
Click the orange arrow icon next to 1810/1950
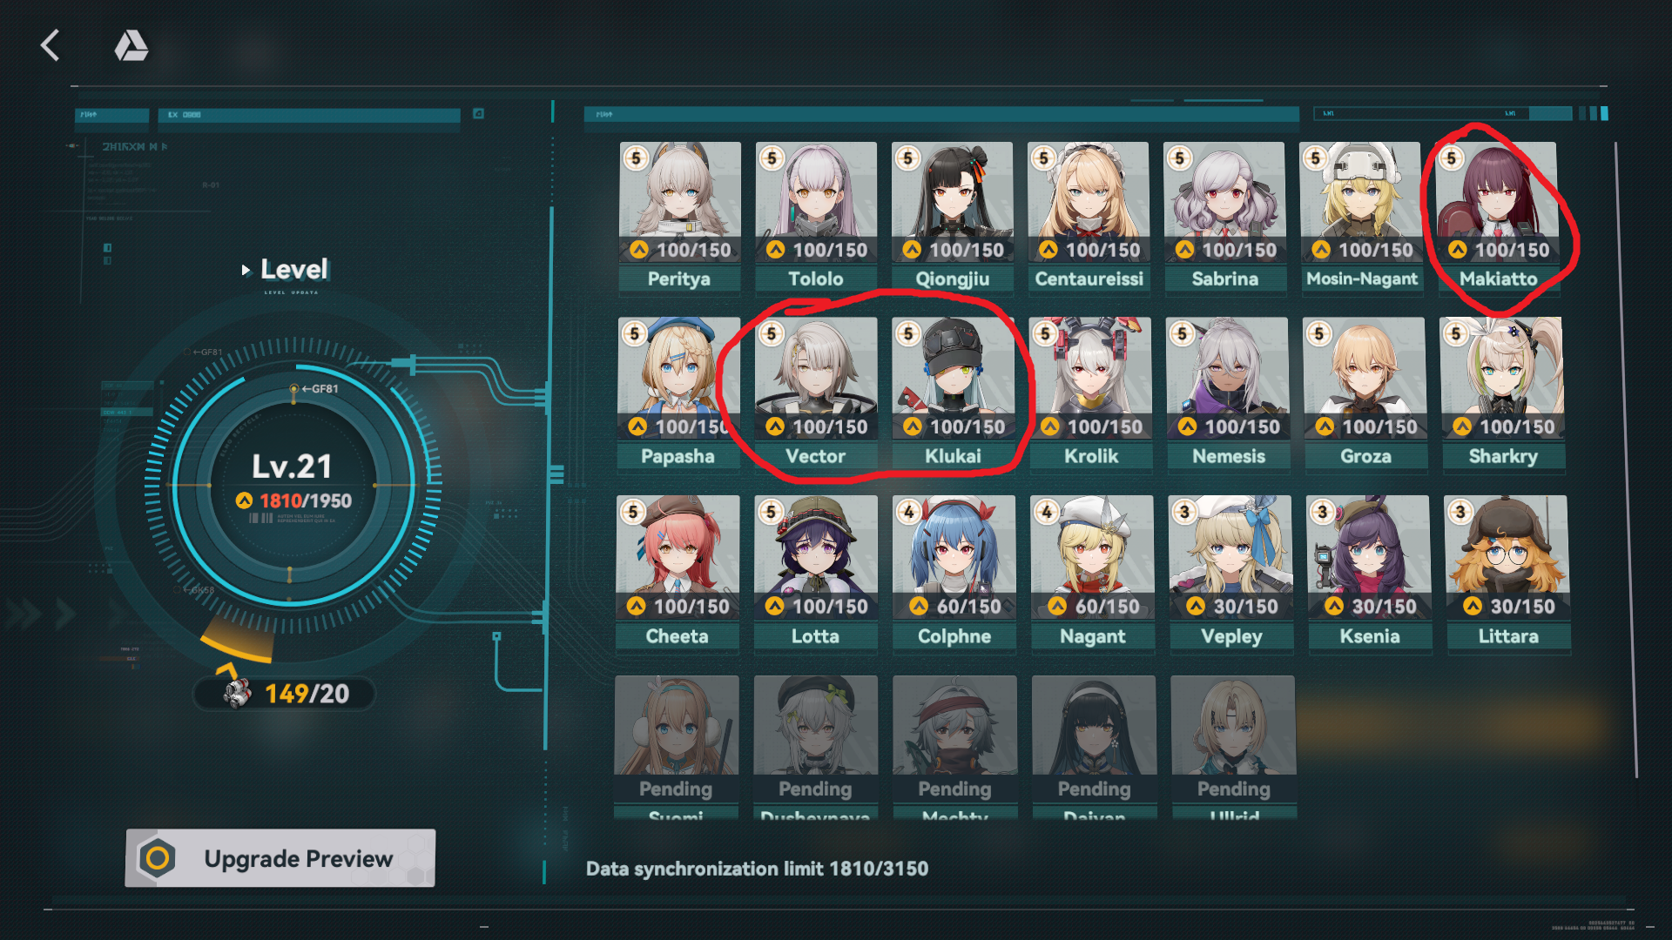244,500
